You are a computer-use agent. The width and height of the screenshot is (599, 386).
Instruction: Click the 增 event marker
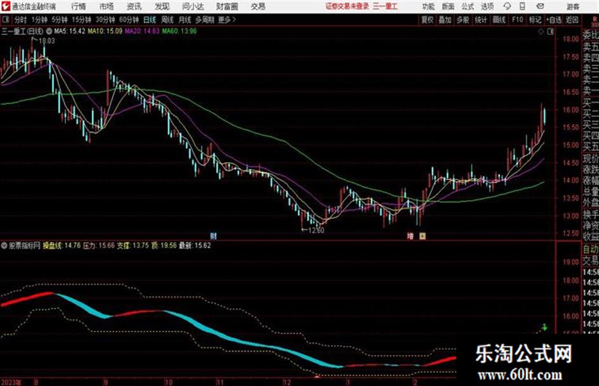click(411, 236)
